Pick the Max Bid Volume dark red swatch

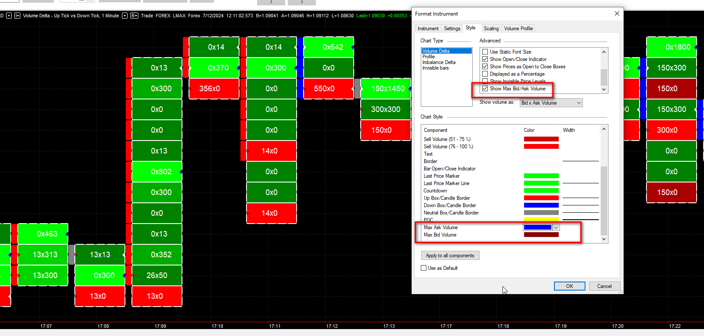(541, 235)
